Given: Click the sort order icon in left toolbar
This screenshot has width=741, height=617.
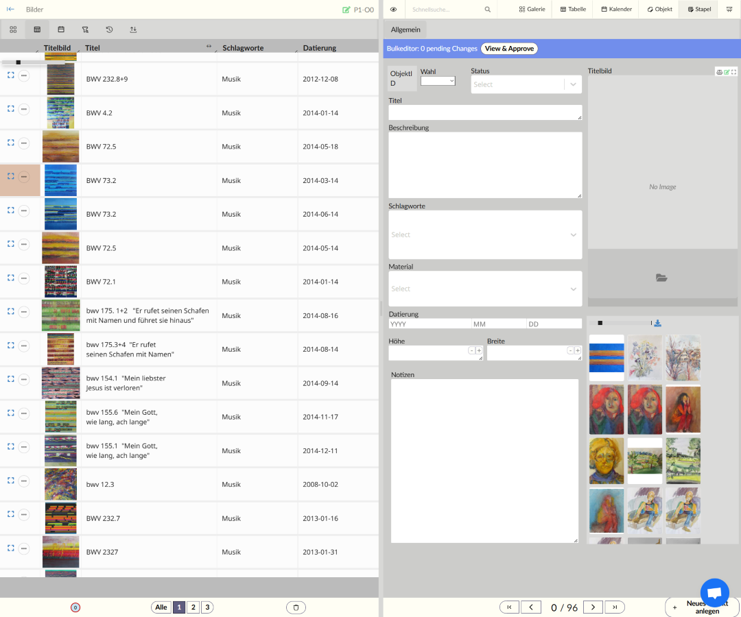Looking at the screenshot, I should click(133, 29).
